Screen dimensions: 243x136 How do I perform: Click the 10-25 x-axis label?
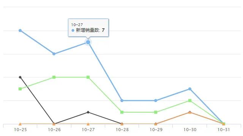pos(20,130)
